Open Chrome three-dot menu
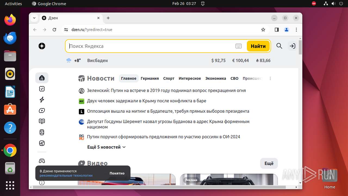The image size is (348, 196). coord(296,30)
